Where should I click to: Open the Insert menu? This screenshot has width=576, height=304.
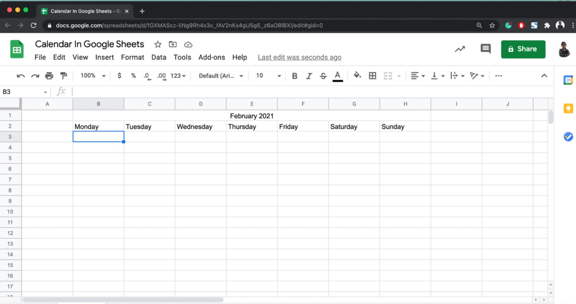click(x=104, y=57)
